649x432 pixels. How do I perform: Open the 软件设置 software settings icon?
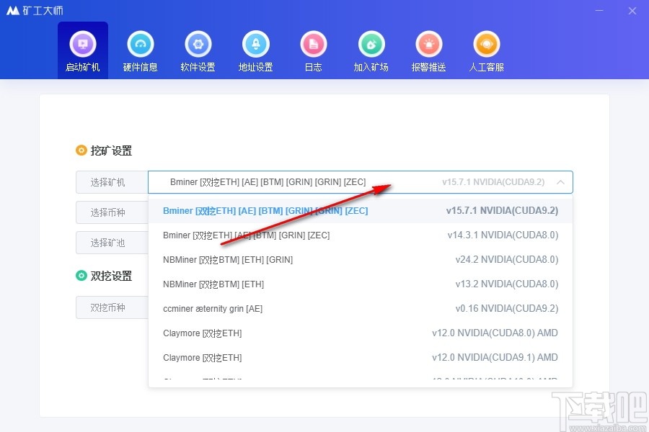(198, 44)
